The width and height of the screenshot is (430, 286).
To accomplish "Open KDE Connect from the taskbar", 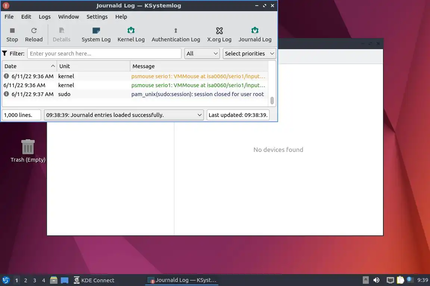I will (x=94, y=280).
